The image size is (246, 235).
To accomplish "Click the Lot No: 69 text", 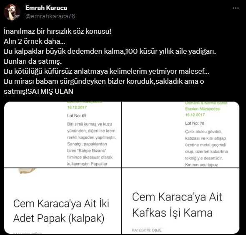I will (x=77, y=116).
